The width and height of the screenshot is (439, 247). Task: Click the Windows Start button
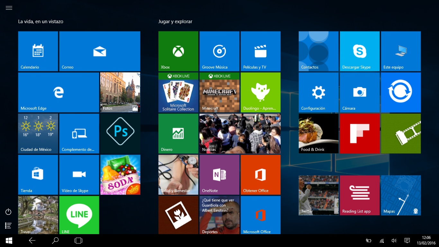[x=9, y=241]
